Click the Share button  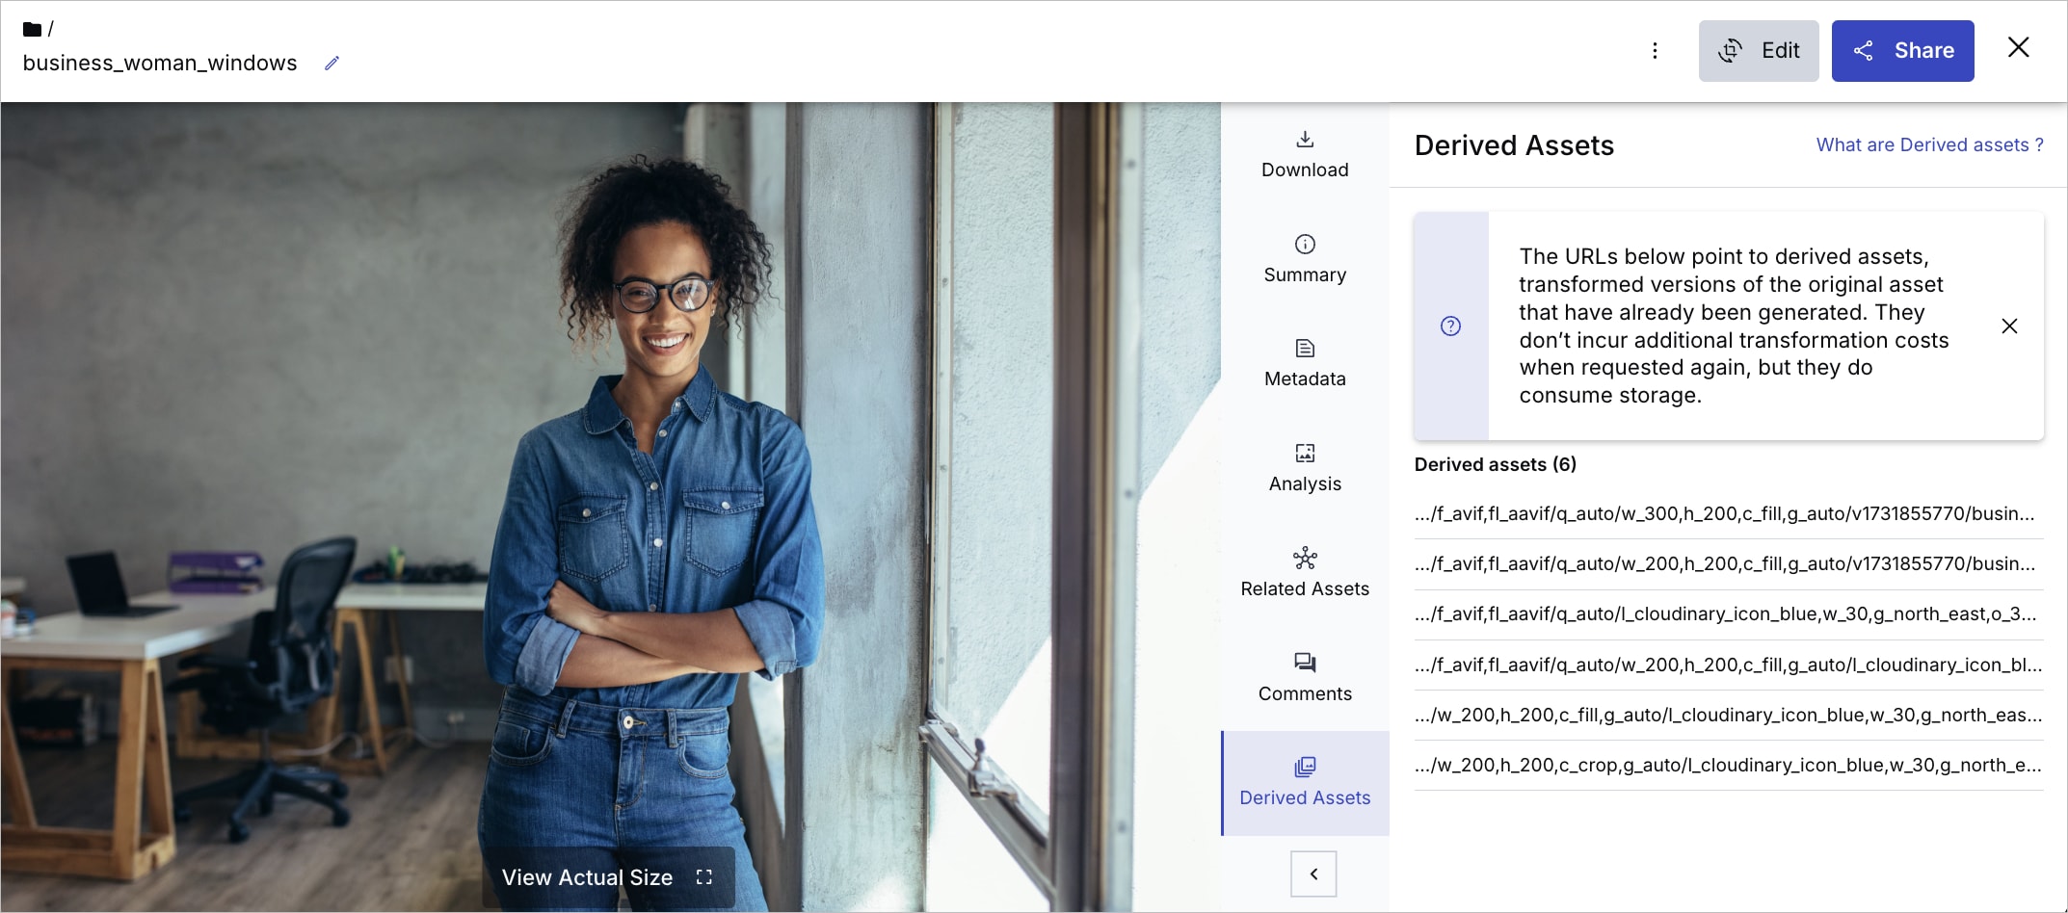pyautogui.click(x=1902, y=51)
